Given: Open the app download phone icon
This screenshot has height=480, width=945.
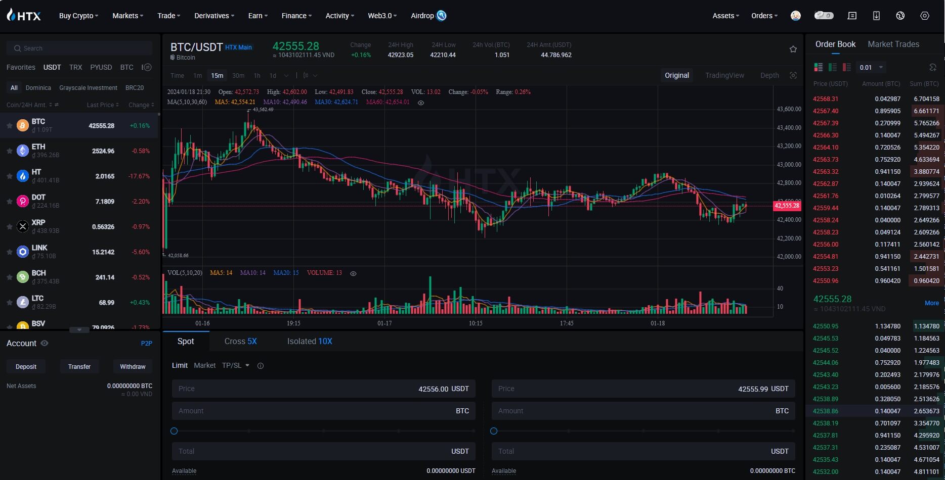Looking at the screenshot, I should (876, 16).
